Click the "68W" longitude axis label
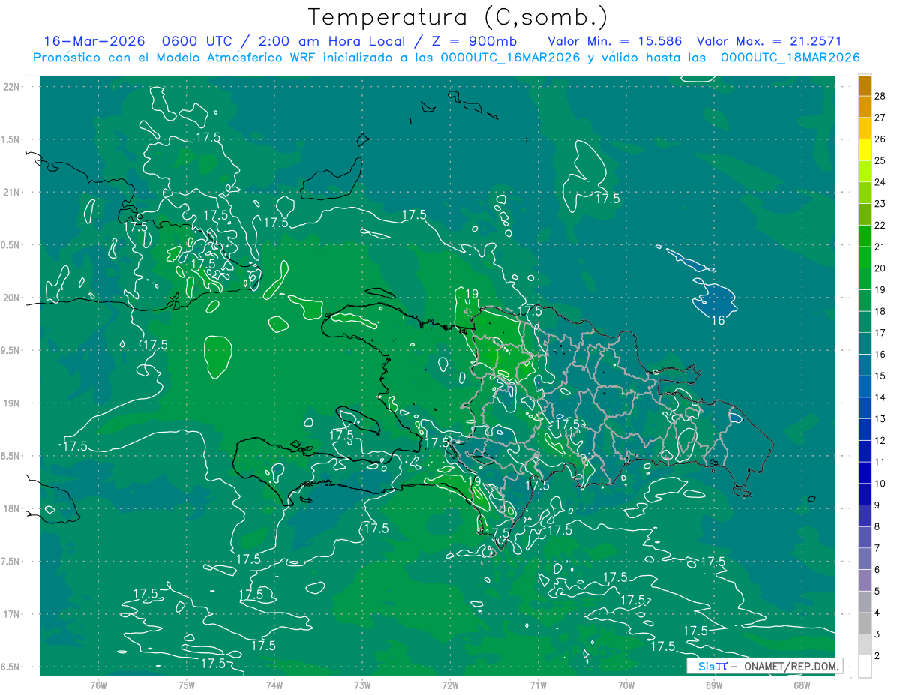 click(802, 685)
